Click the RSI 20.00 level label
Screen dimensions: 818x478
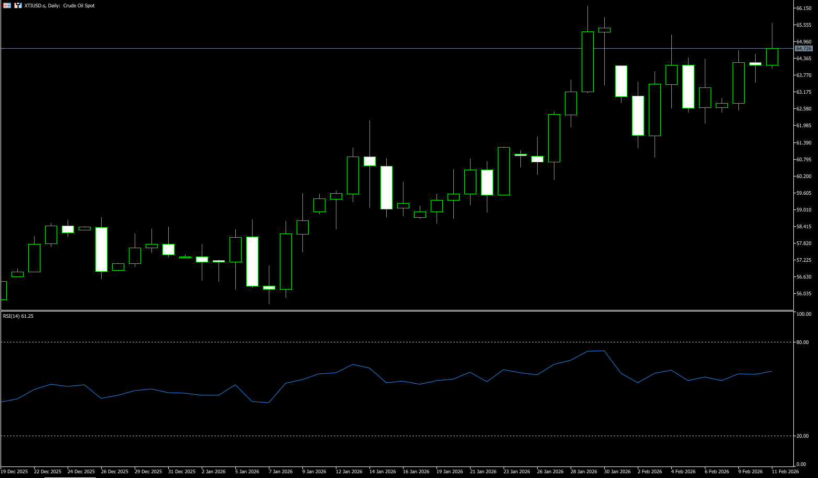tap(802, 436)
